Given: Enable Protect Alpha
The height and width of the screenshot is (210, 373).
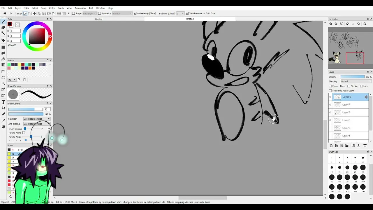Looking at the screenshot, I should pos(330,86).
